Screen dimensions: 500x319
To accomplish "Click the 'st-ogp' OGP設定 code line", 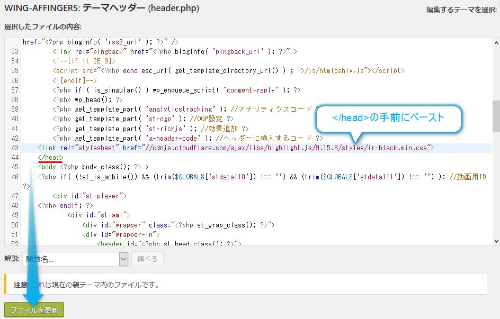I will click(143, 119).
